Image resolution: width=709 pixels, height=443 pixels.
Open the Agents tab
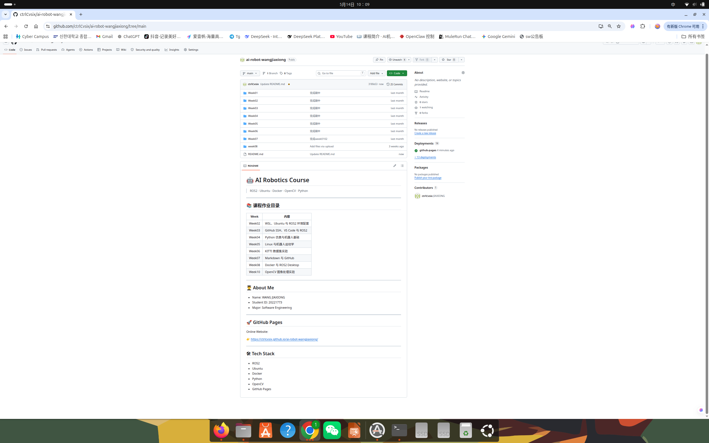click(68, 50)
